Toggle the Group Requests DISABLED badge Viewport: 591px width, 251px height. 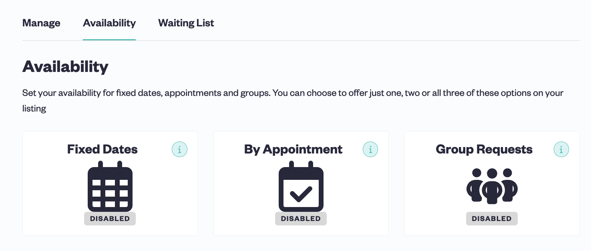tap(492, 219)
